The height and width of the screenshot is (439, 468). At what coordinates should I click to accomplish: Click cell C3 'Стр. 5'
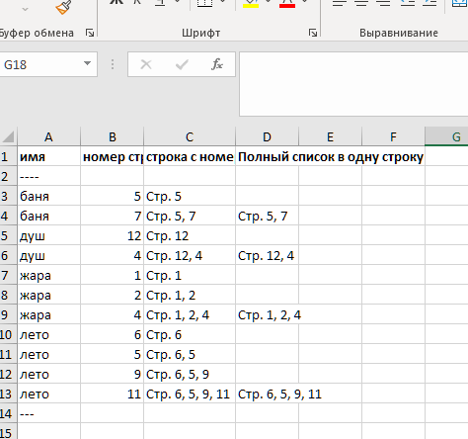(x=190, y=196)
